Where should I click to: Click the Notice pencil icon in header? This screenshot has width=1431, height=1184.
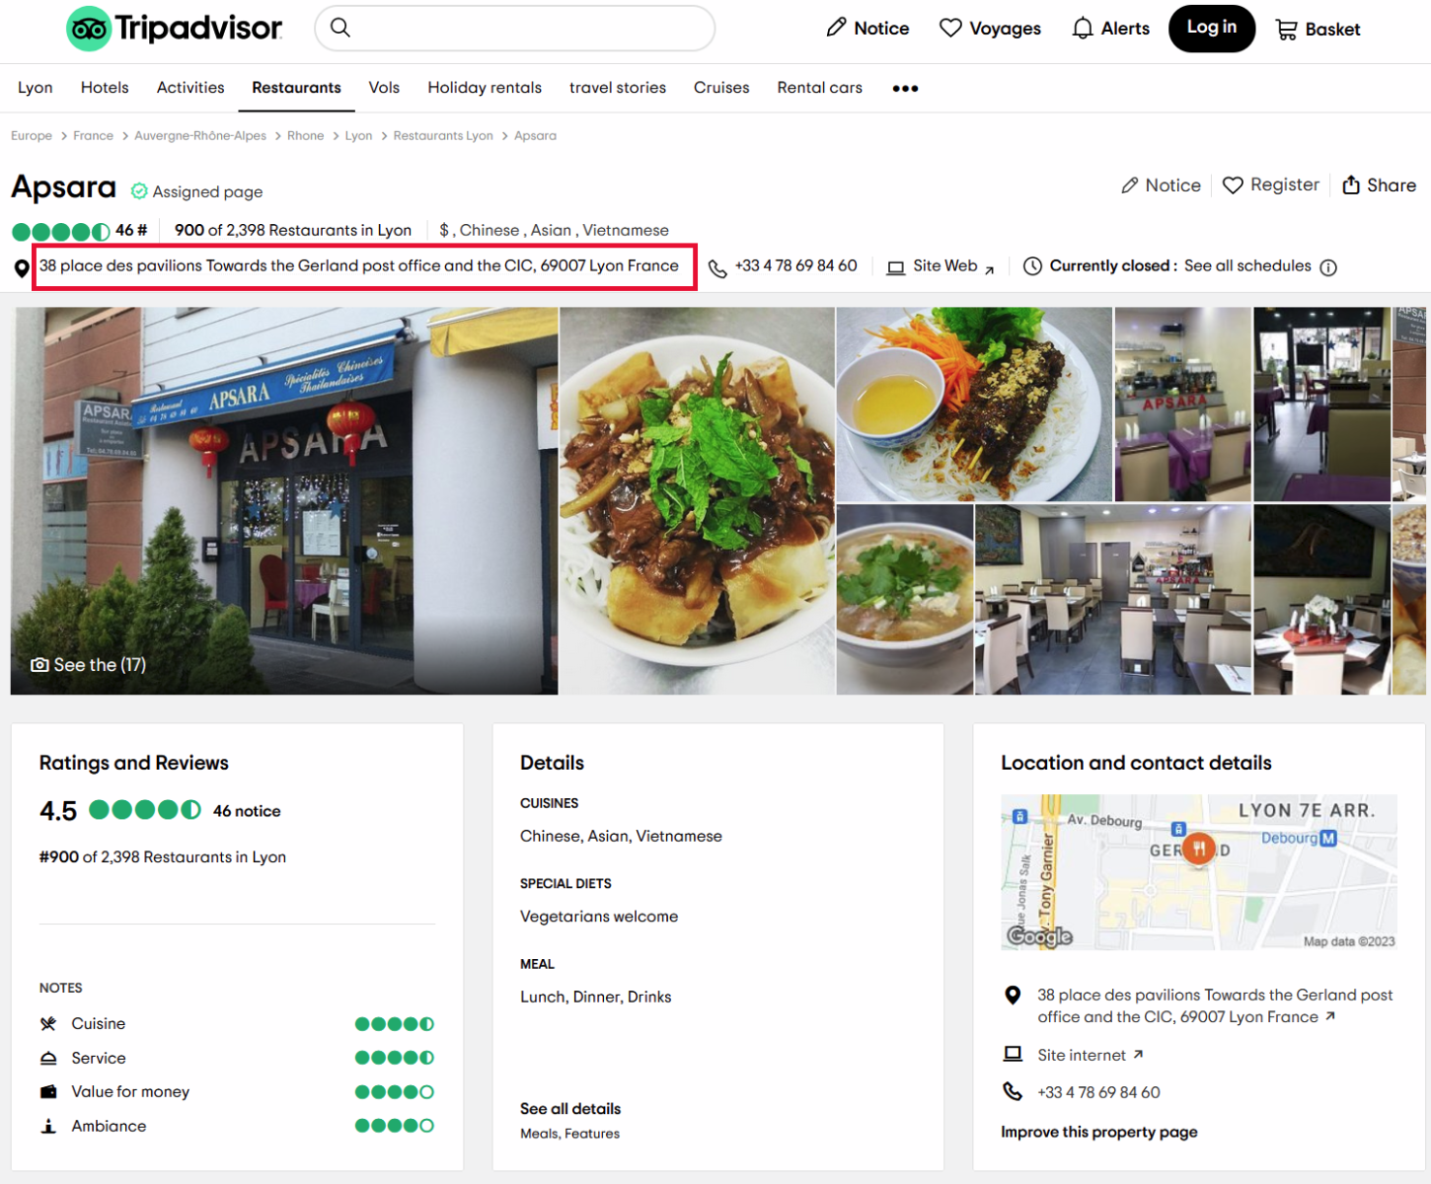(x=837, y=28)
